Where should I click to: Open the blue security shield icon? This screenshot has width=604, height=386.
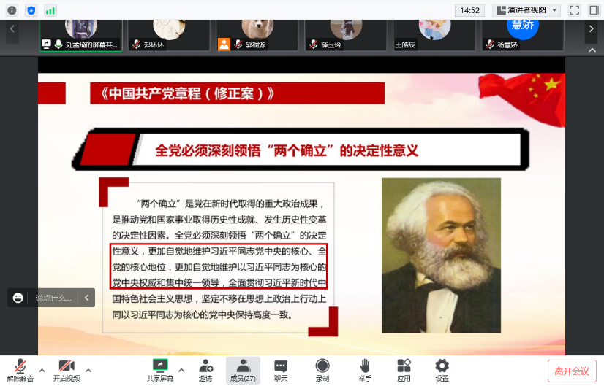[31, 10]
